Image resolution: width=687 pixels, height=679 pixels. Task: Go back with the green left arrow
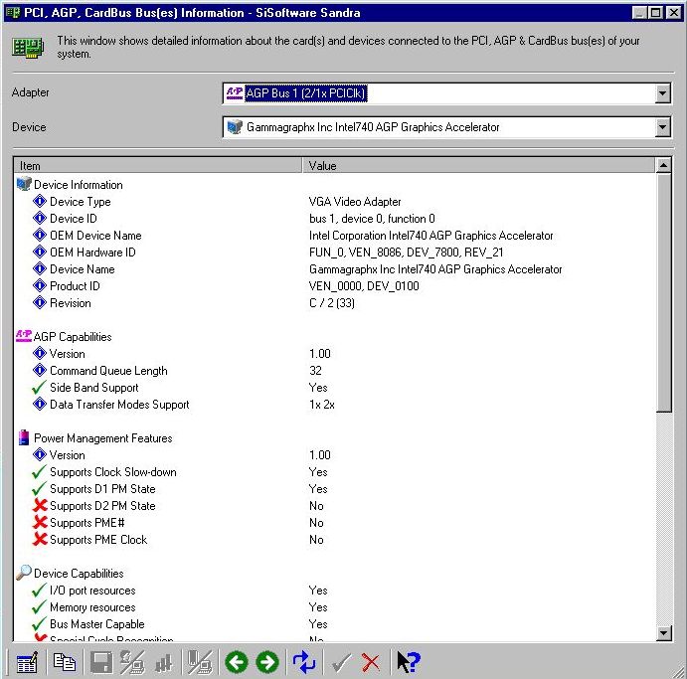click(237, 662)
